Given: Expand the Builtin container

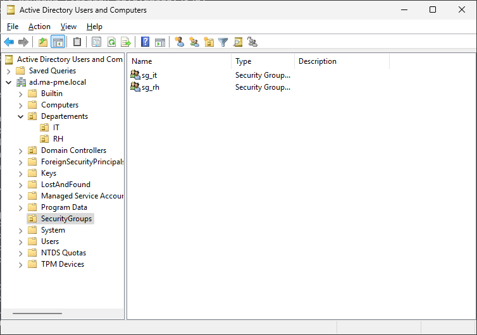Looking at the screenshot, I should pyautogui.click(x=20, y=94).
